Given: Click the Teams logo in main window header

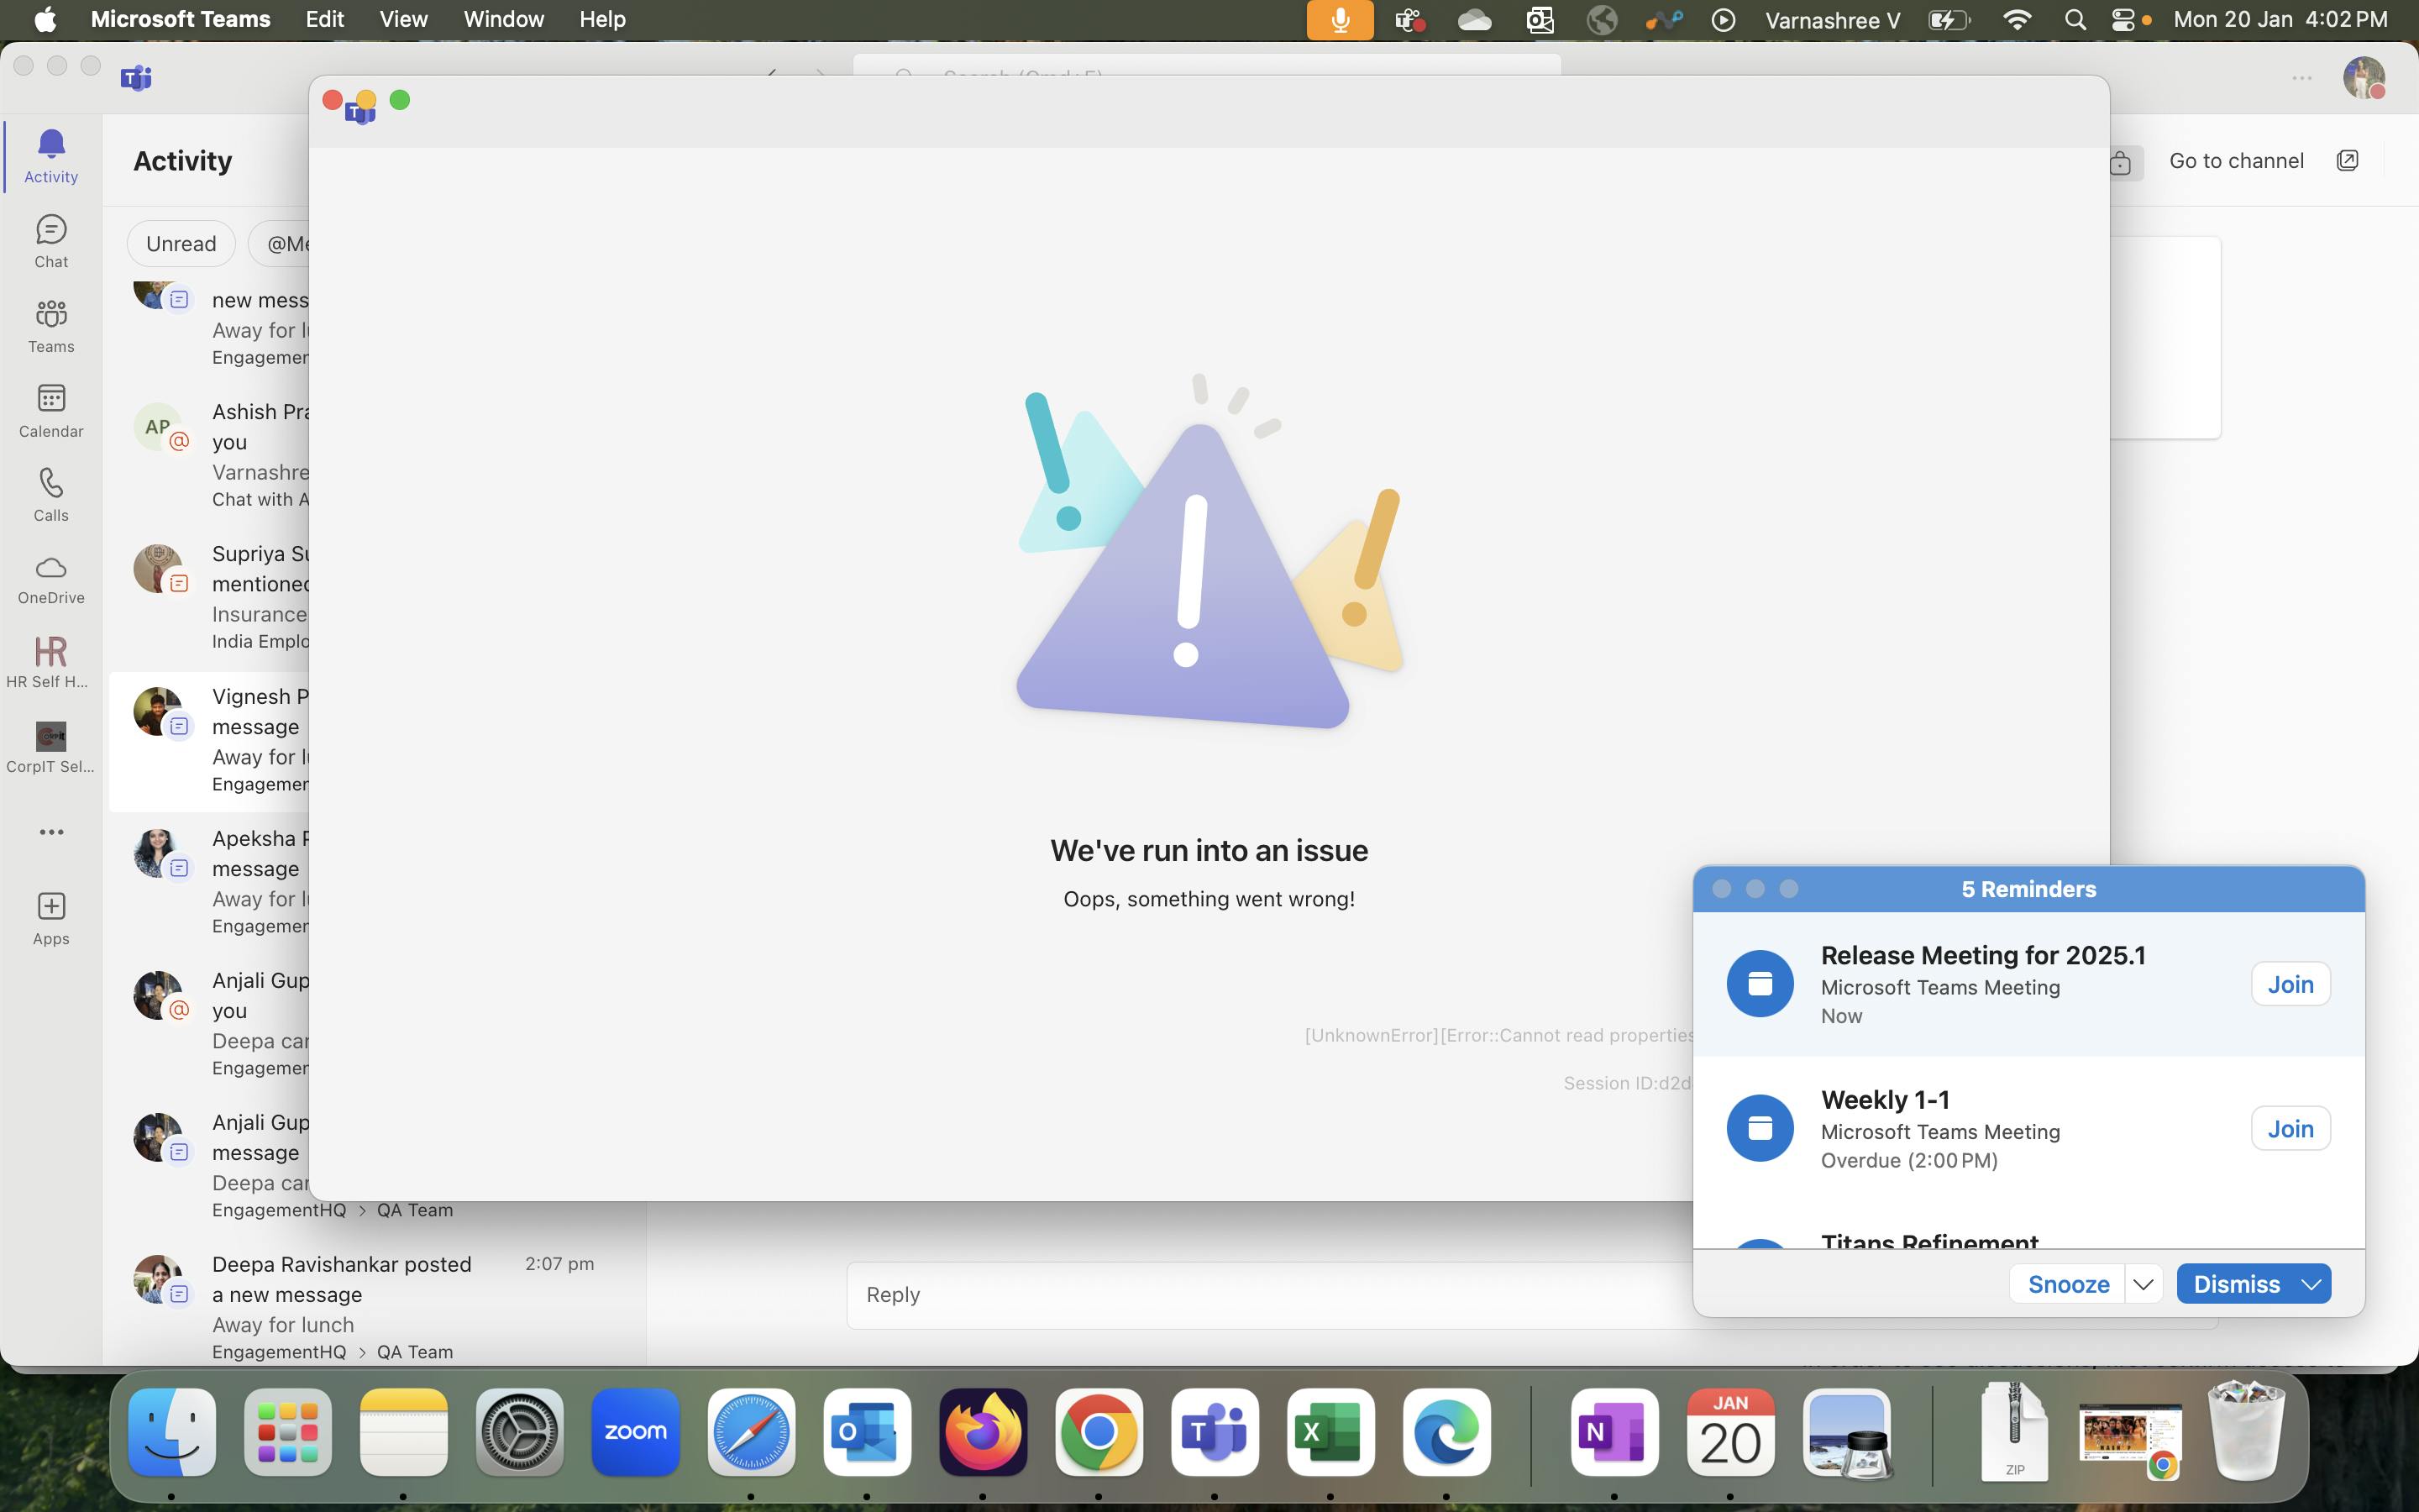Looking at the screenshot, I should [136, 77].
